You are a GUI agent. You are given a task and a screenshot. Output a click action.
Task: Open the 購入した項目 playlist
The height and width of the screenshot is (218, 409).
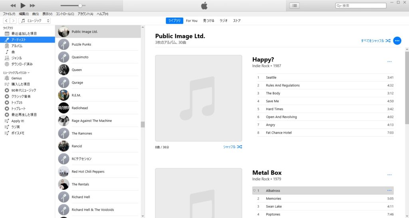click(28, 84)
